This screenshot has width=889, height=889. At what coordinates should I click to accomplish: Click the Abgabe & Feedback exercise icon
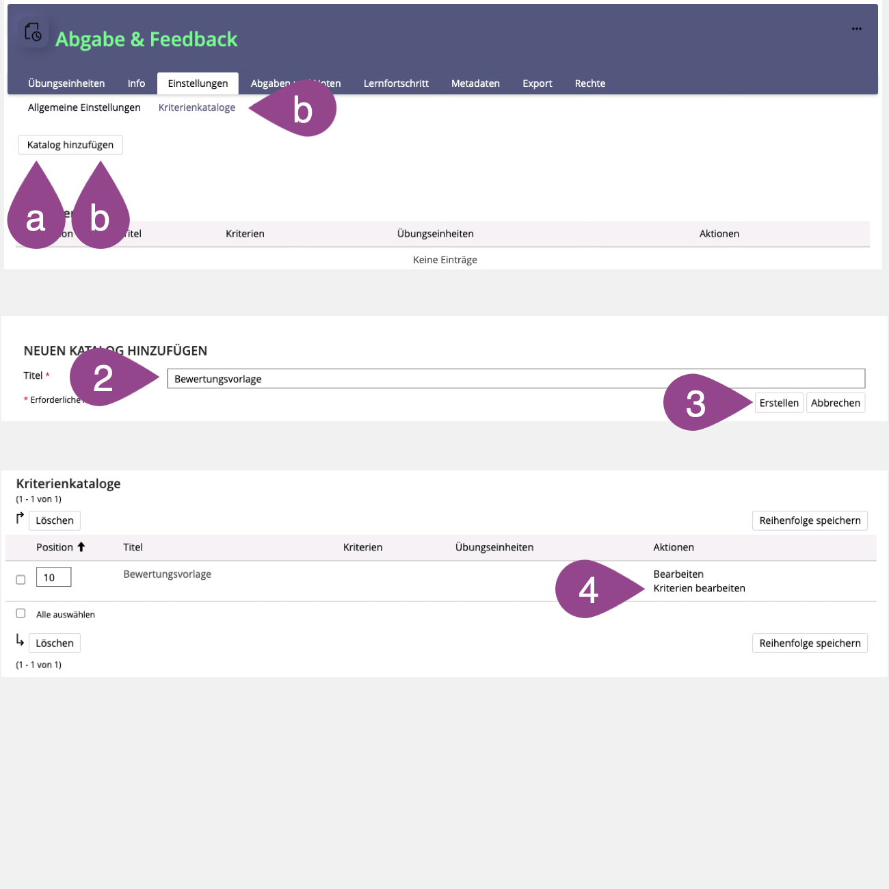click(x=33, y=32)
